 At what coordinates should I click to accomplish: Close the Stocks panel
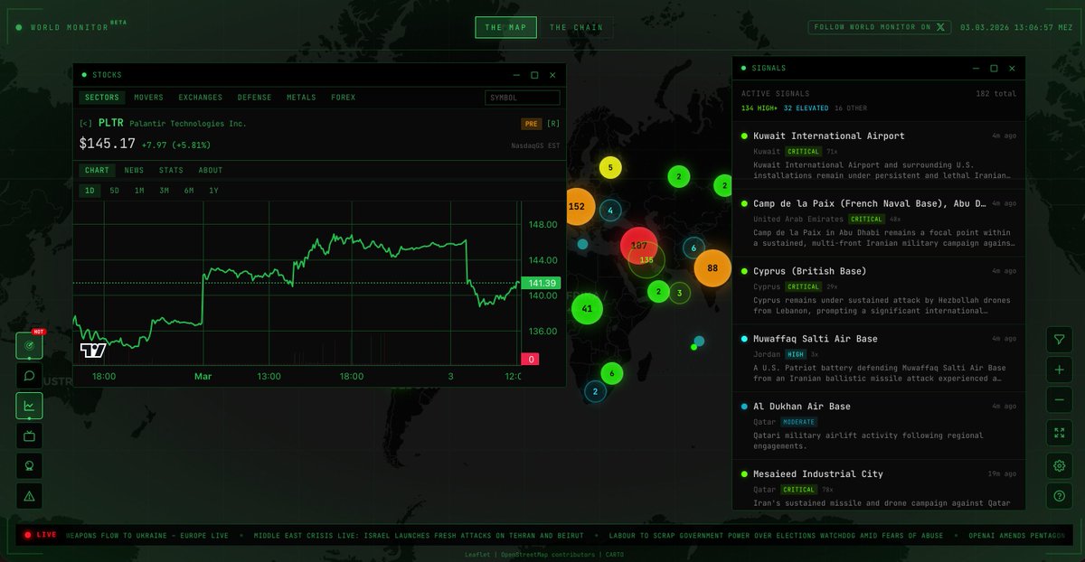[x=552, y=75]
